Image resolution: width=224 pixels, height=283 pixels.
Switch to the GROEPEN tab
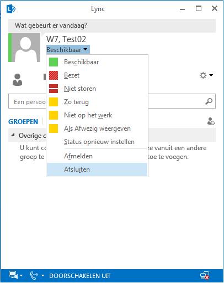point(23,122)
